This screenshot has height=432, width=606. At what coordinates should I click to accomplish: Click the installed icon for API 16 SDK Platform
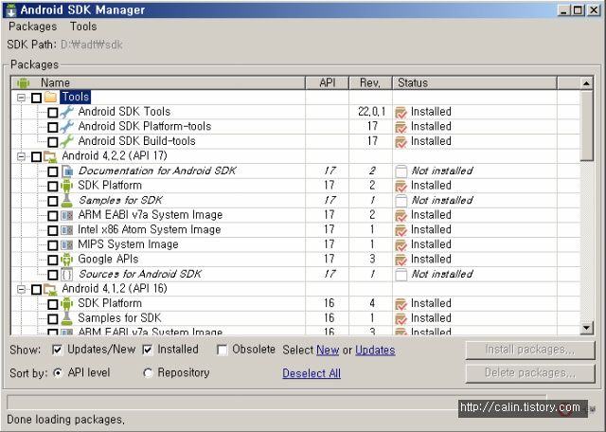[x=401, y=303]
